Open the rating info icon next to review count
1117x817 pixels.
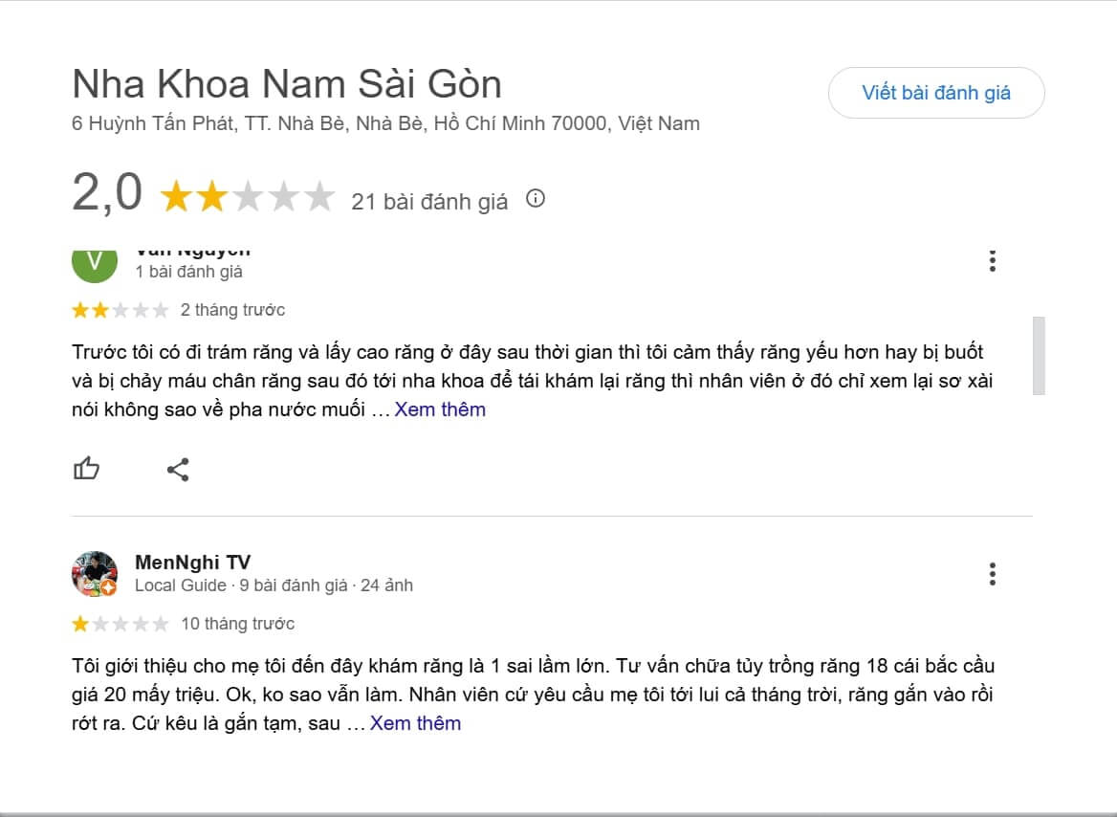point(537,199)
